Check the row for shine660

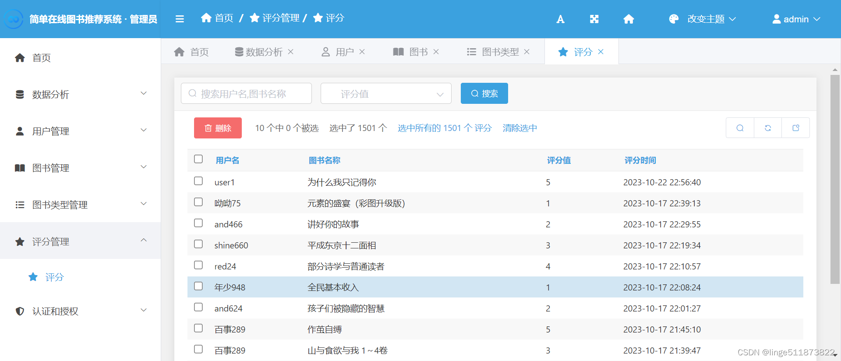pos(198,244)
